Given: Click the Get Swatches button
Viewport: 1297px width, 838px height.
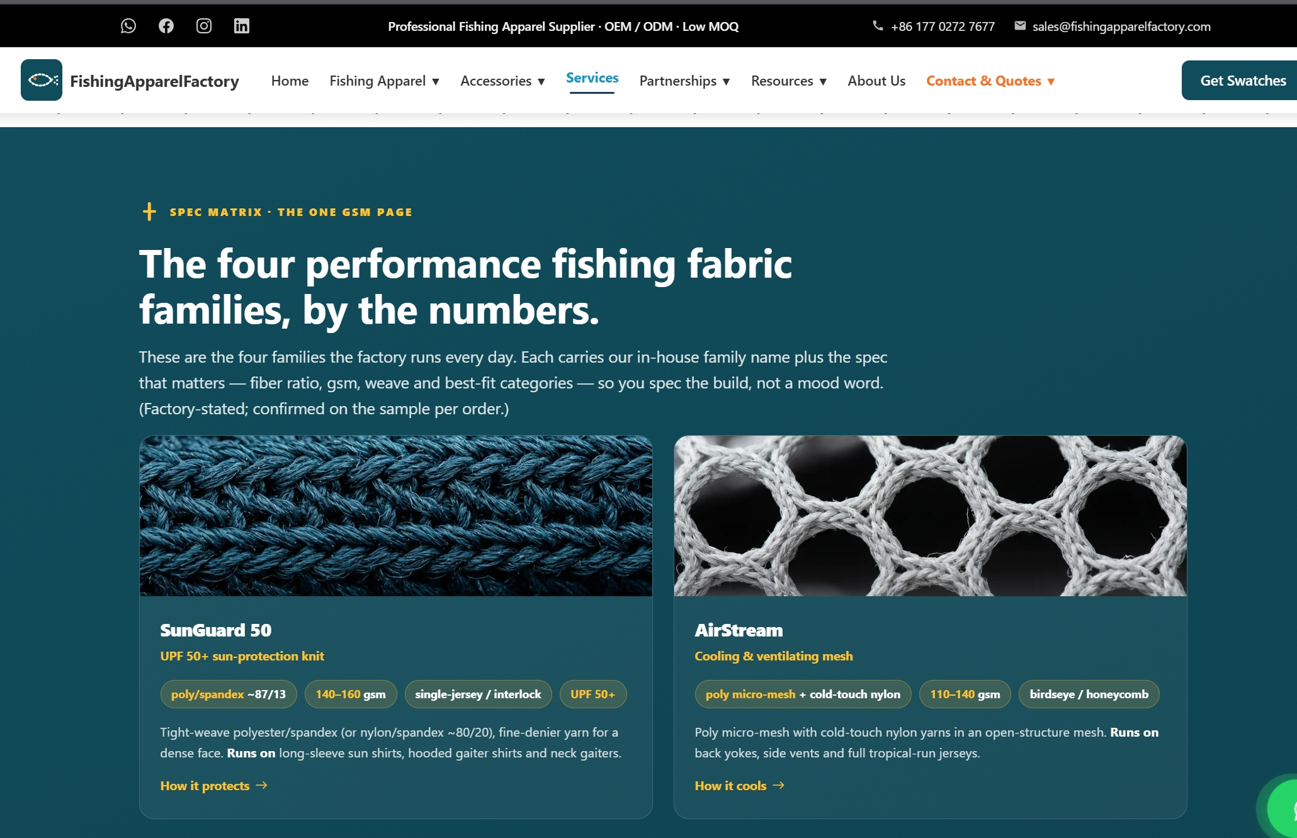Looking at the screenshot, I should (1239, 81).
